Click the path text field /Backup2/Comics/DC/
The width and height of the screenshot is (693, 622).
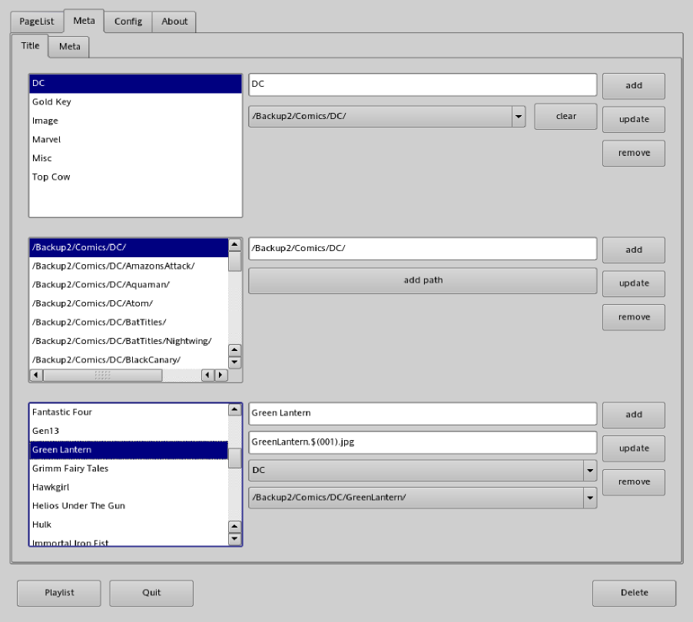pyautogui.click(x=423, y=249)
